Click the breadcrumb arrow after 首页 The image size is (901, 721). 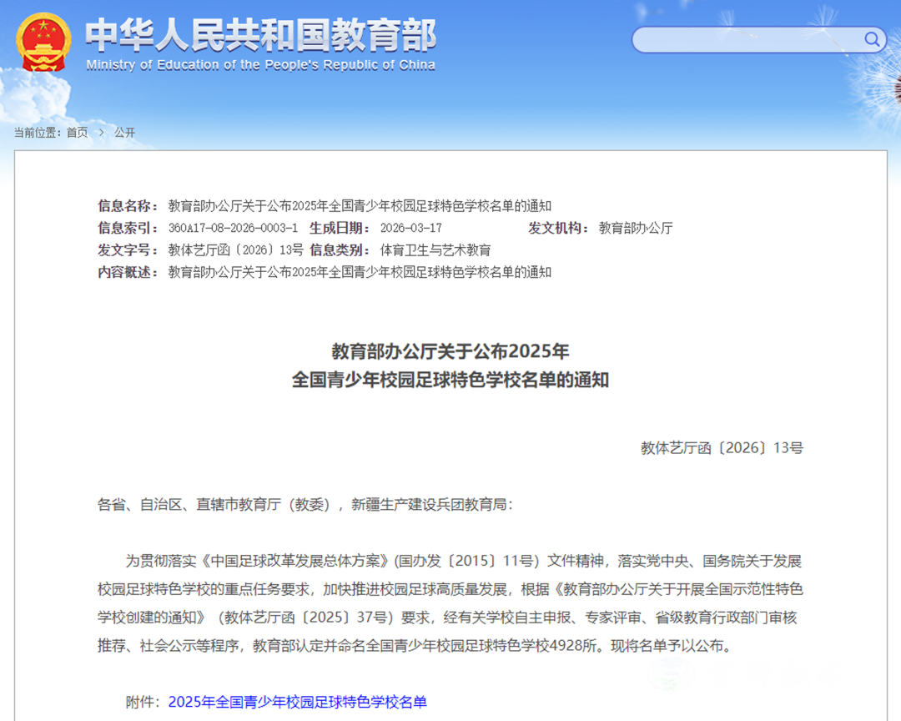(x=101, y=133)
